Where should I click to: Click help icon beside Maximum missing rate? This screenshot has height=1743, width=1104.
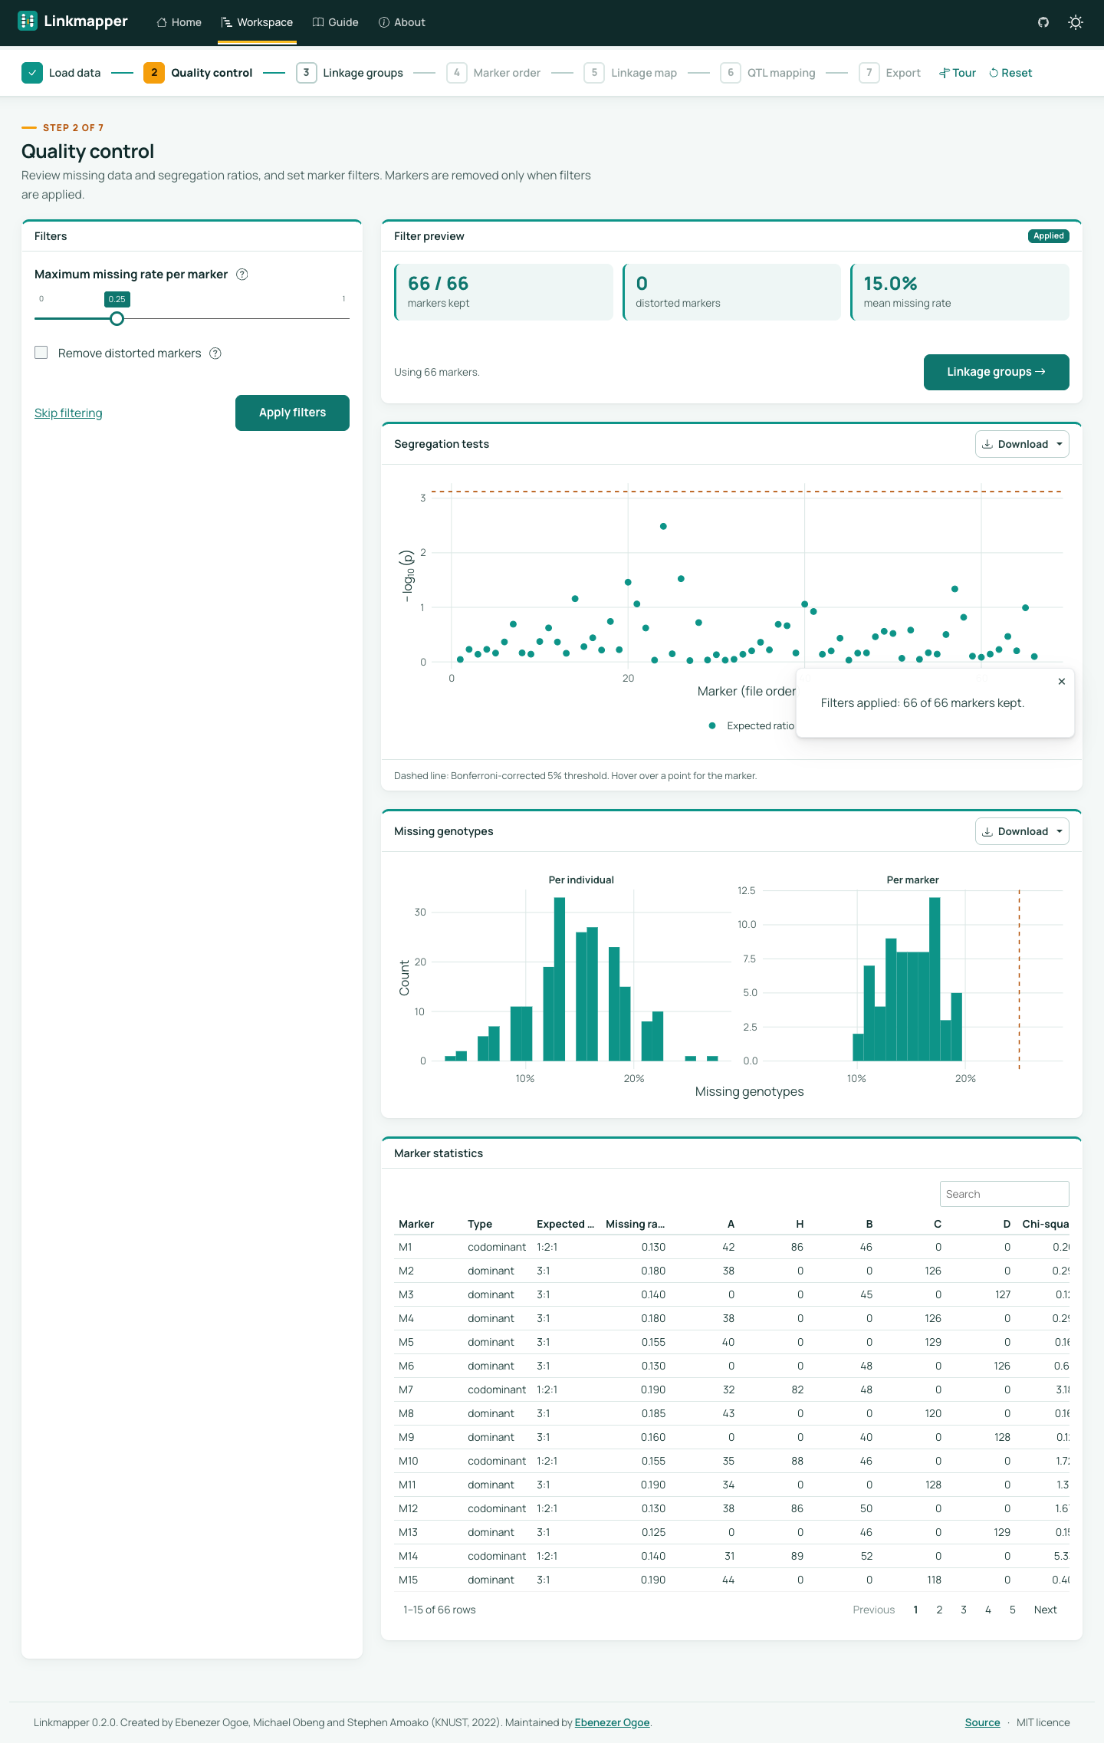coord(242,275)
